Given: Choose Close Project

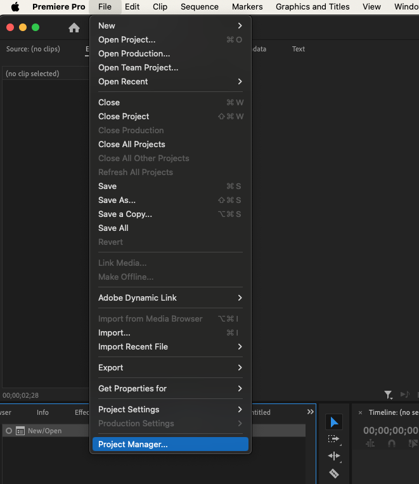Looking at the screenshot, I should pyautogui.click(x=171, y=116).
